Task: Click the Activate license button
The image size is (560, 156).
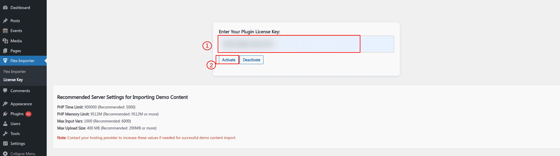Action: pyautogui.click(x=228, y=60)
